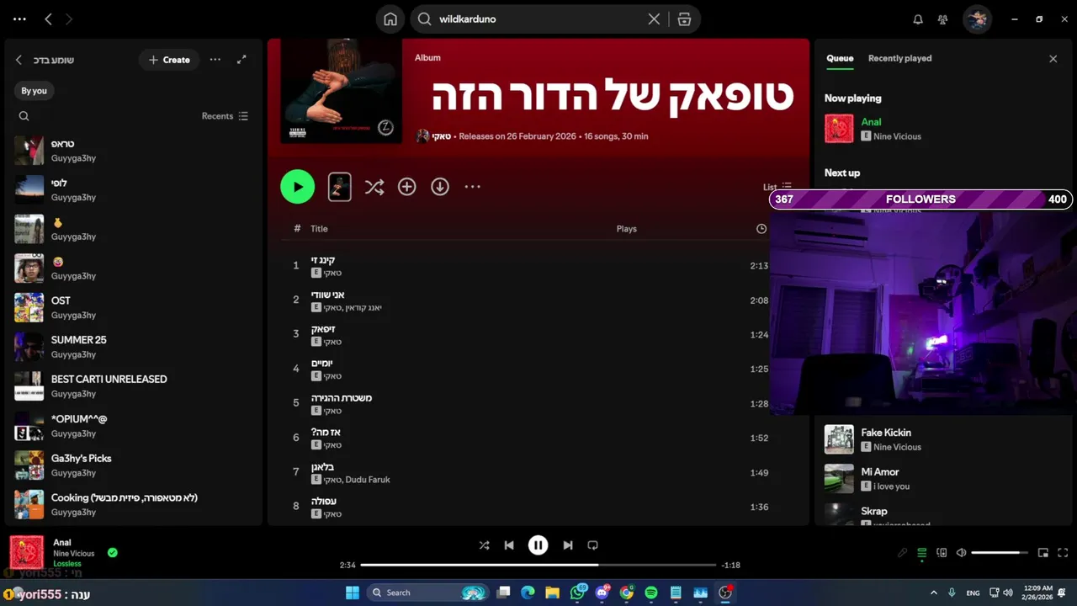
Task: Open Friend Activity icon
Action: [943, 19]
